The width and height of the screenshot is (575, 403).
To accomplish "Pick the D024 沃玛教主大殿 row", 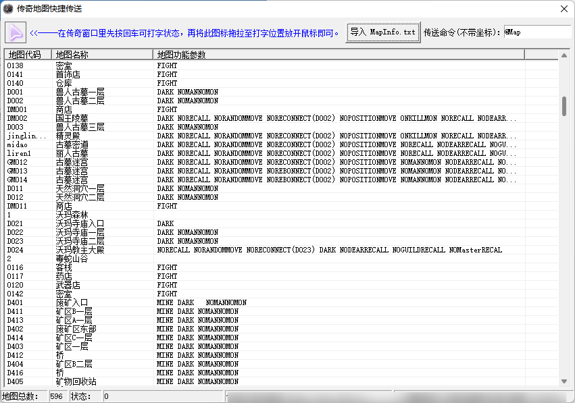I will pos(80,250).
